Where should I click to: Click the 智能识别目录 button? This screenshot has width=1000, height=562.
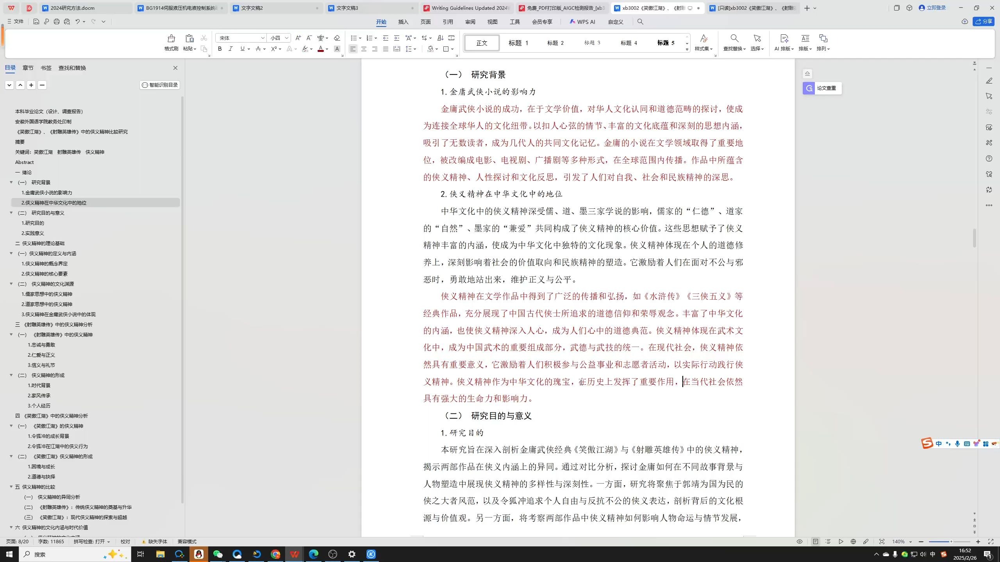160,85
